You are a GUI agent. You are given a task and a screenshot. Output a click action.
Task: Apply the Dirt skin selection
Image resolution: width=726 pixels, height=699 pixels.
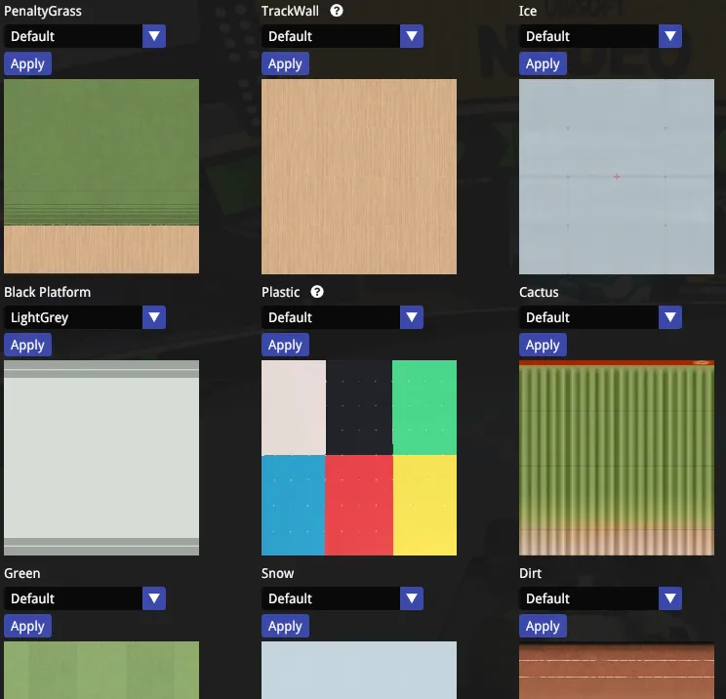coord(543,626)
